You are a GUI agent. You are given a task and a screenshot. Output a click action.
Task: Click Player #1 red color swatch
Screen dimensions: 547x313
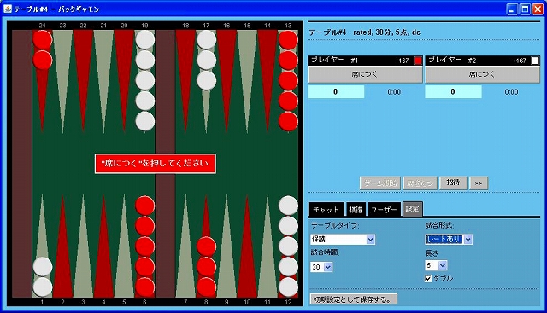click(x=418, y=61)
